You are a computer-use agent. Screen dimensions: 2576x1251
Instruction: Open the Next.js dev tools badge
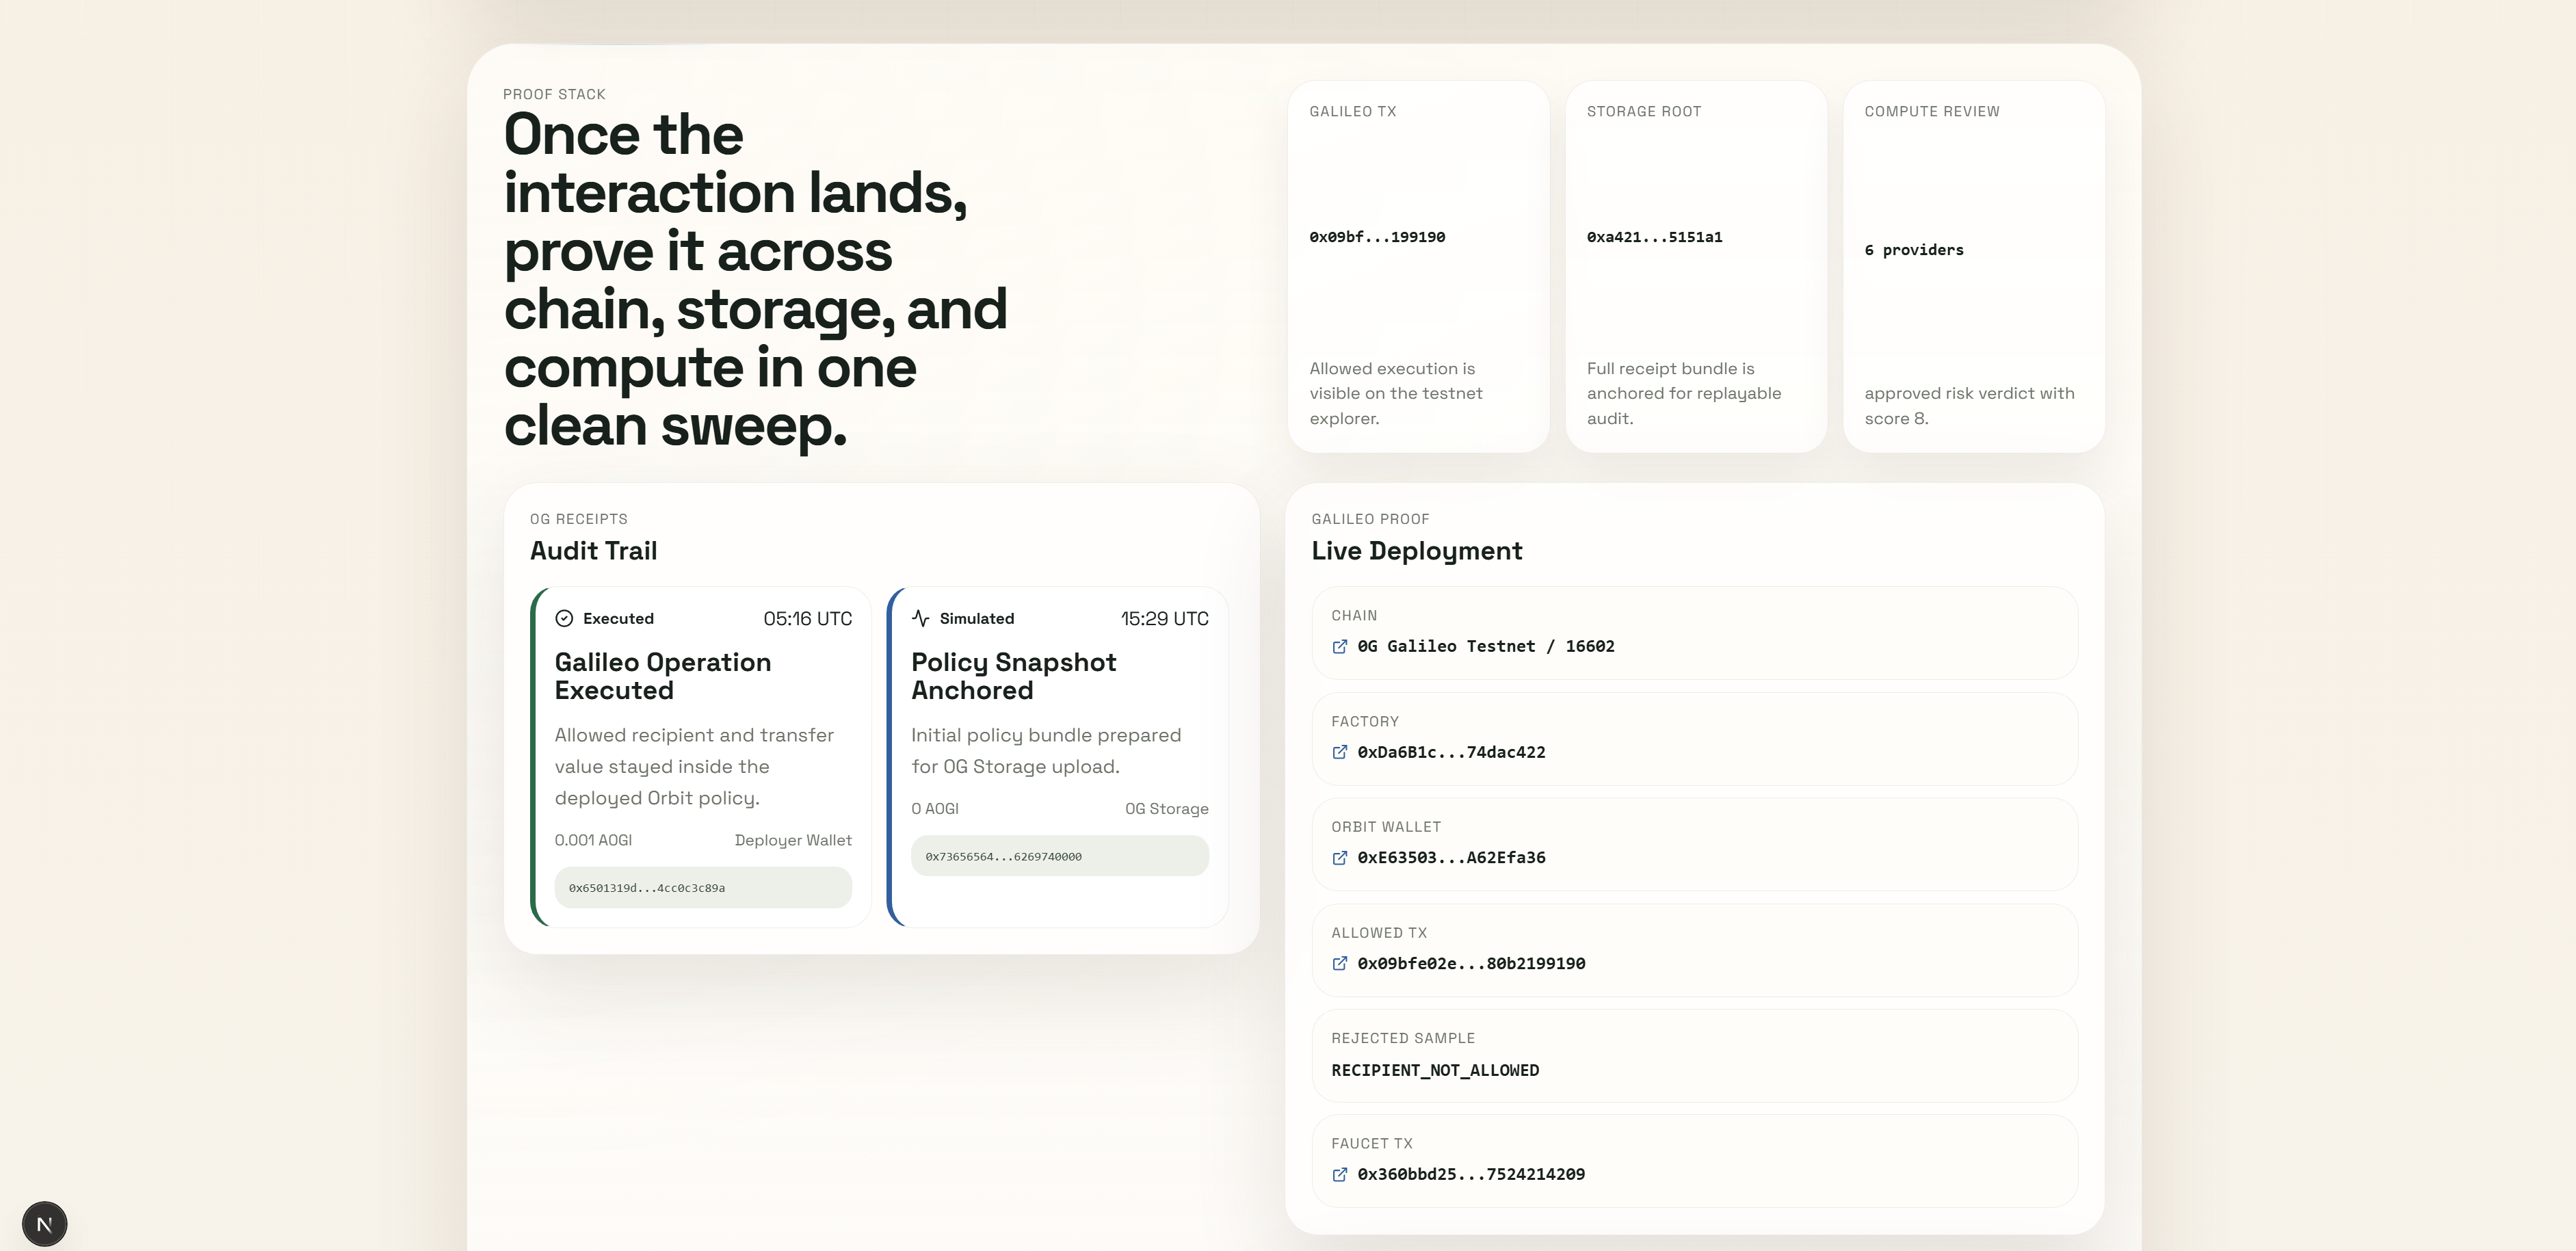pos(44,1224)
